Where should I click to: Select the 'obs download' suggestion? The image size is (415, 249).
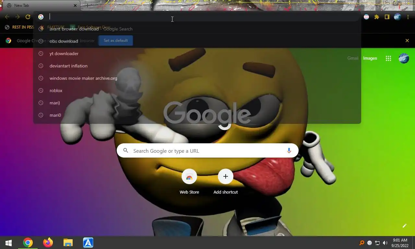click(x=197, y=41)
